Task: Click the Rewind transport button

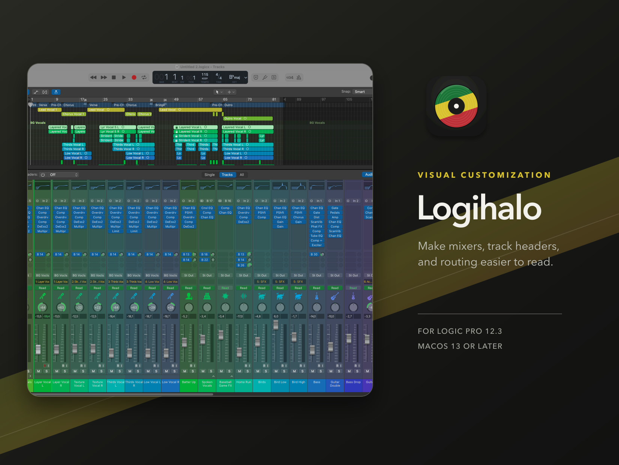Action: (x=93, y=78)
